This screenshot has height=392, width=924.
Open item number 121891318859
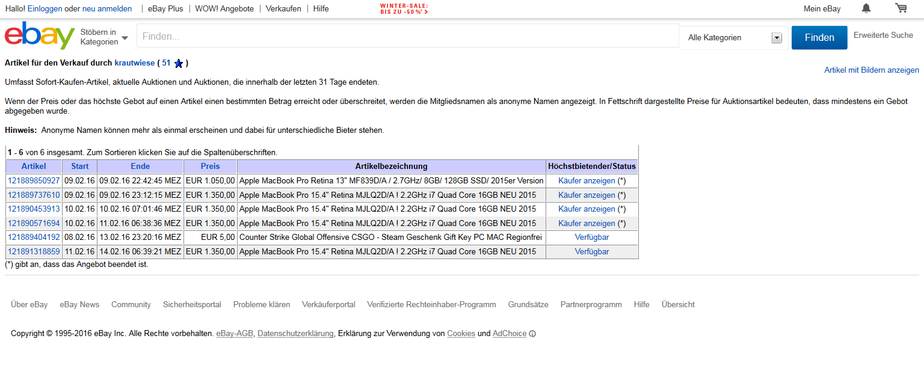pos(34,252)
